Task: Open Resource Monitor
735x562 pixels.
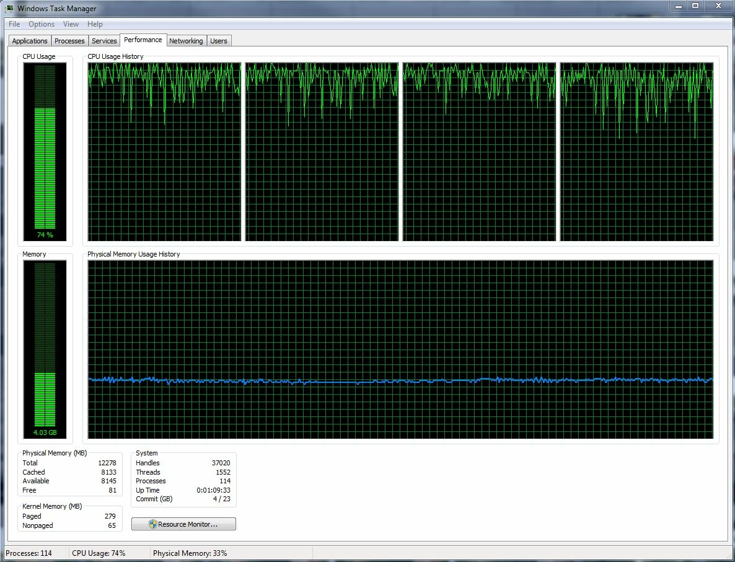Action: coord(183,524)
